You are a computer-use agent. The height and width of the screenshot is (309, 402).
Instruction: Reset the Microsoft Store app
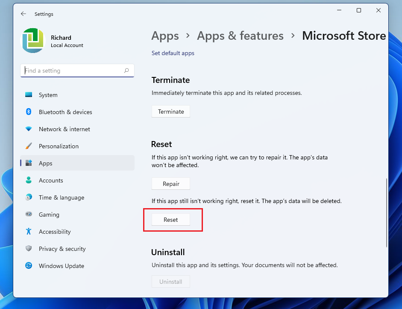[170, 219]
